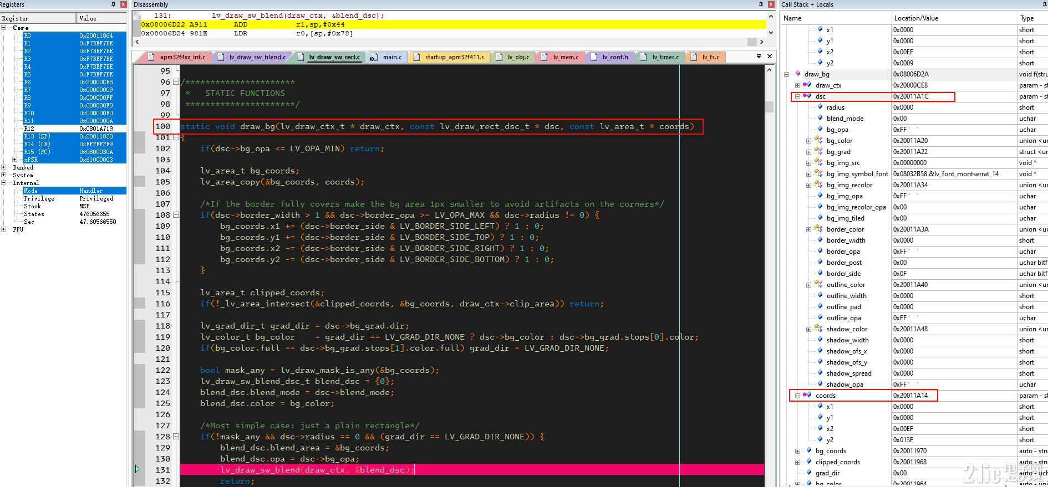Click the current-line arrow marker beside line 131
The width and height of the screenshot is (1048, 487).
coord(138,469)
